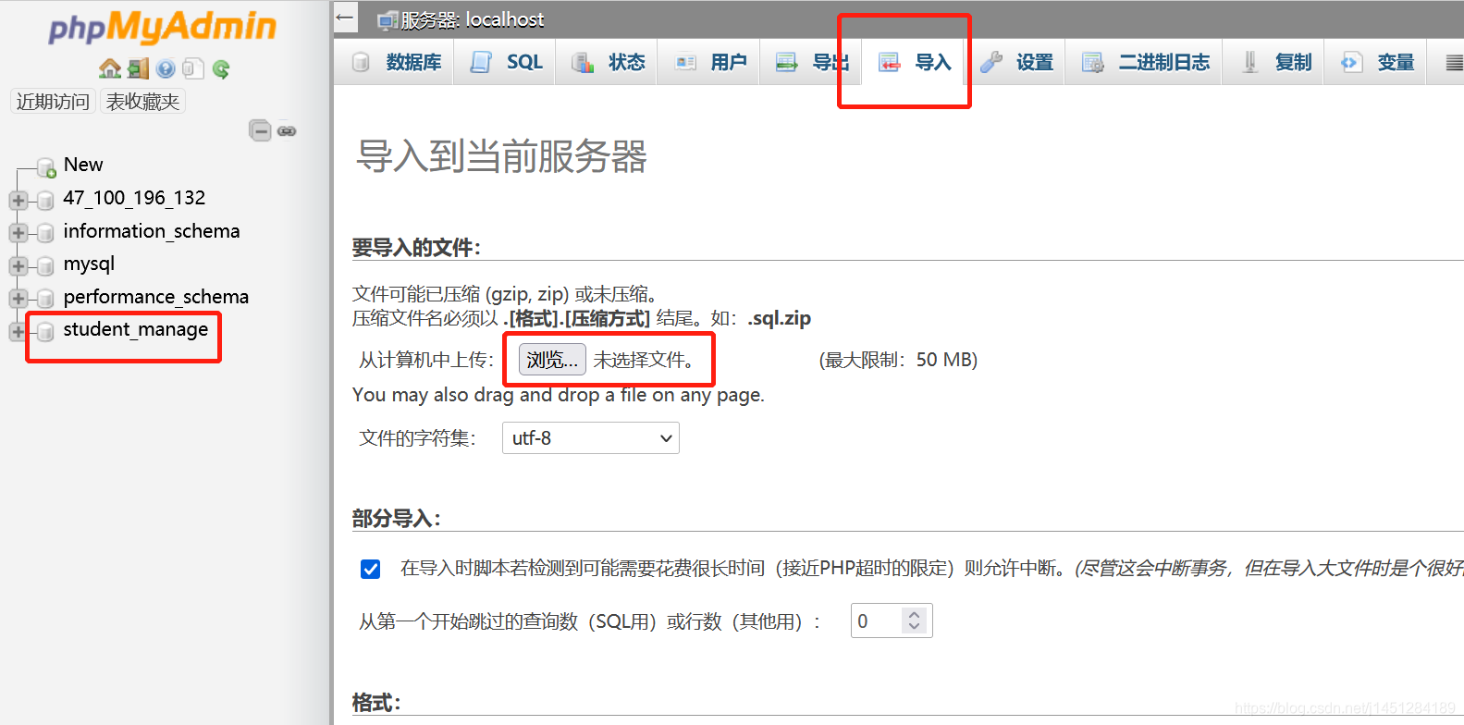
Task: Click the collapse panel arrow icon beside server title
Action: 345,17
